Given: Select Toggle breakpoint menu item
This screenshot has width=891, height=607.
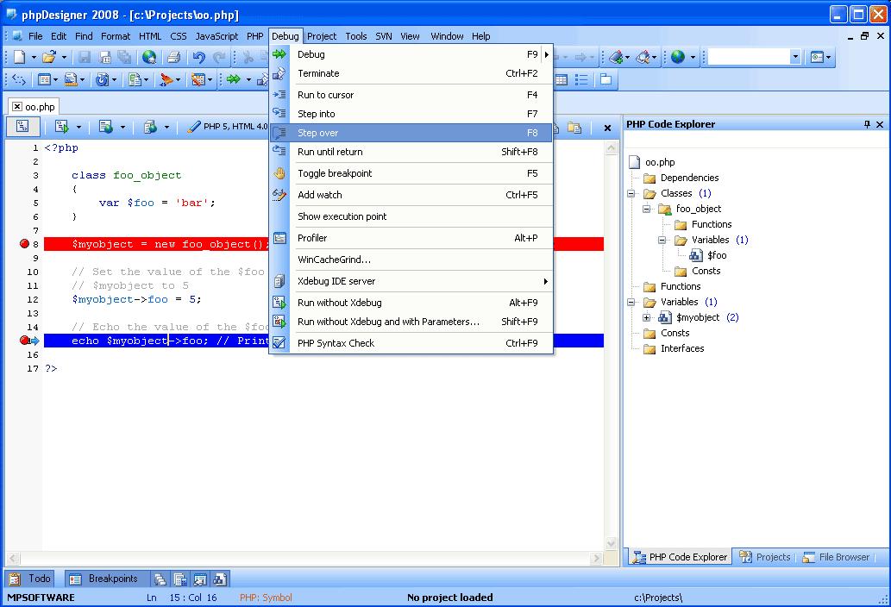Looking at the screenshot, I should click(411, 173).
